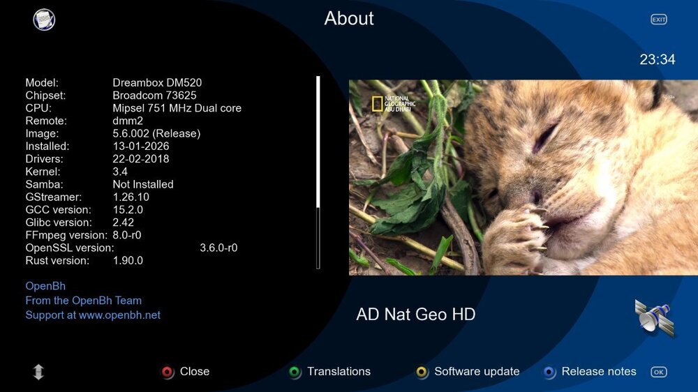This screenshot has height=392, width=698.
Task: Click the dmm2 remote value
Action: pos(128,121)
